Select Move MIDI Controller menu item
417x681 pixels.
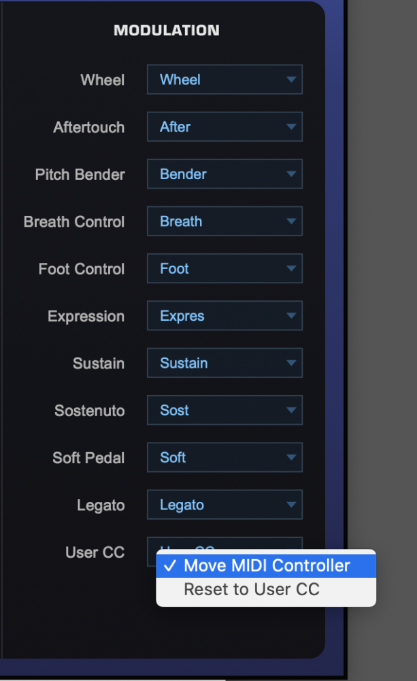(266, 565)
